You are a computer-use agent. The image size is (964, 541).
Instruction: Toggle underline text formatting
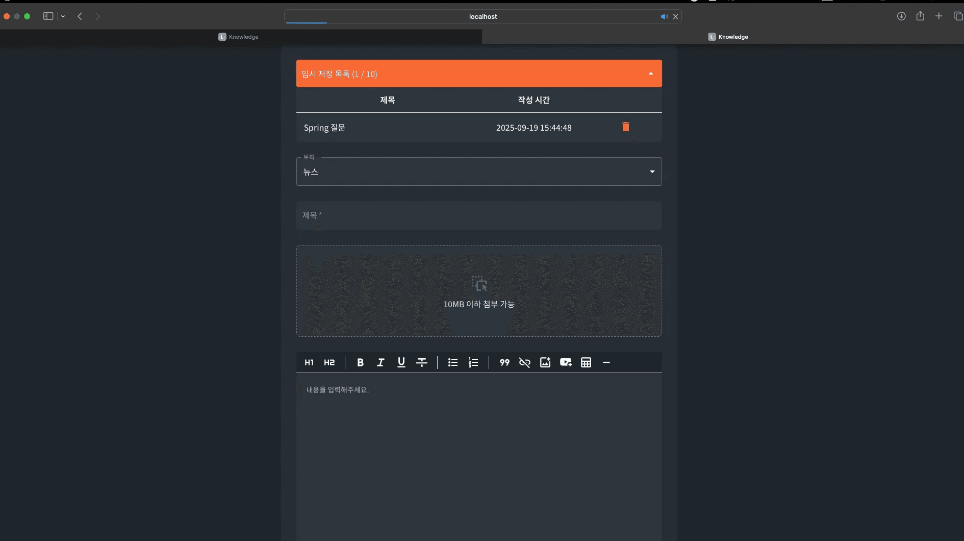pyautogui.click(x=401, y=362)
